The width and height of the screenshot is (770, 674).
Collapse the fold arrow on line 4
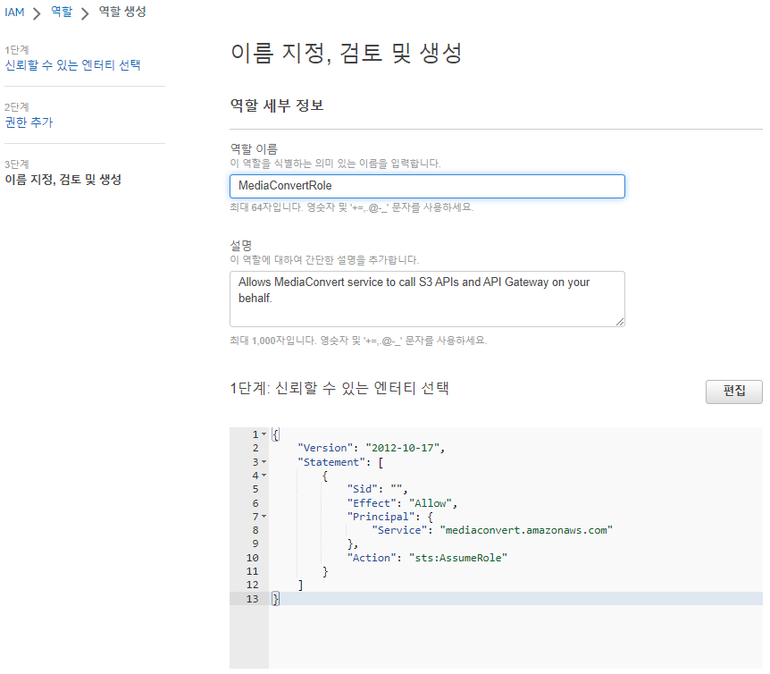[x=264, y=476]
